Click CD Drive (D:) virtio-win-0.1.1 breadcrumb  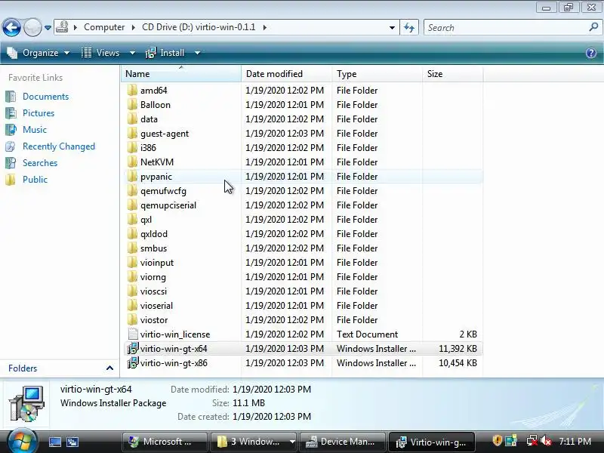[199, 27]
